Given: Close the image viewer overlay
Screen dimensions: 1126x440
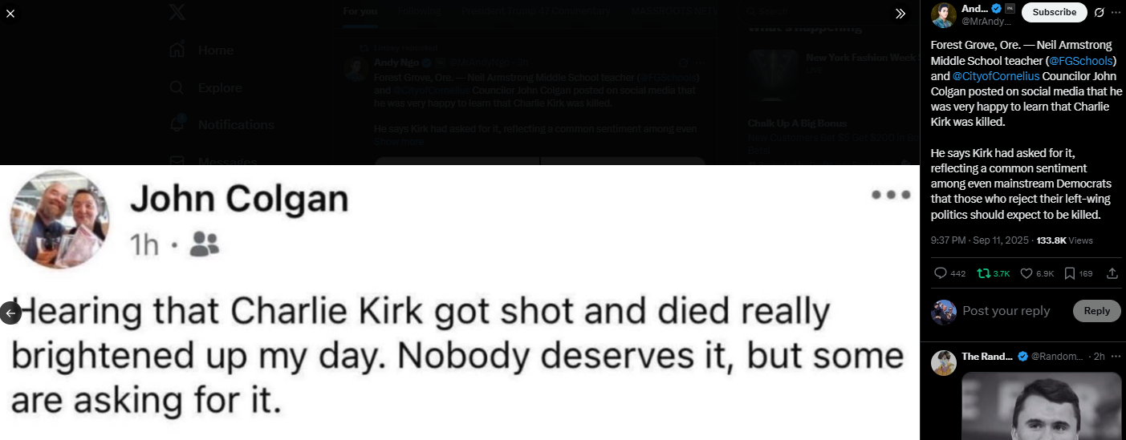Looking at the screenshot, I should pos(10,13).
